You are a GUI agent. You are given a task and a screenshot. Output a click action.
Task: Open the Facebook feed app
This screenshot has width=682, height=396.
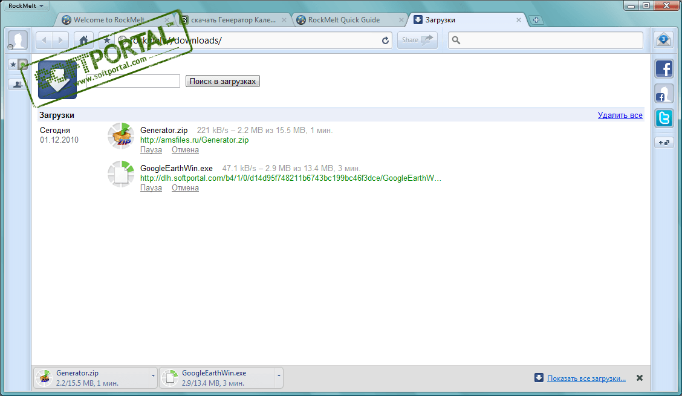664,69
